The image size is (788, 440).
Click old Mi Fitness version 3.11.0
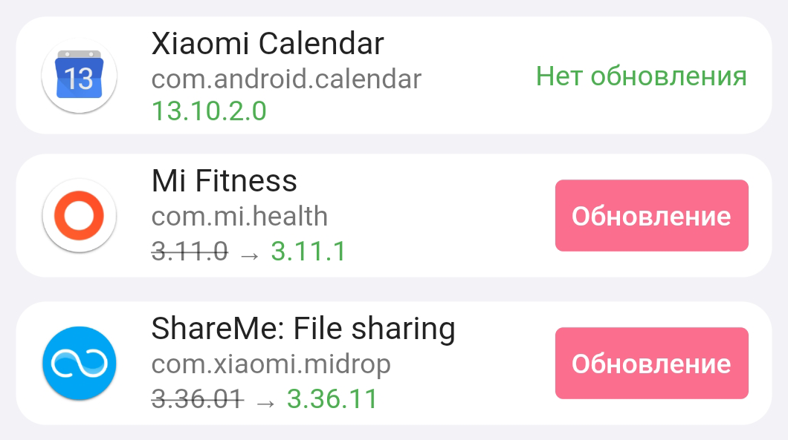click(190, 251)
